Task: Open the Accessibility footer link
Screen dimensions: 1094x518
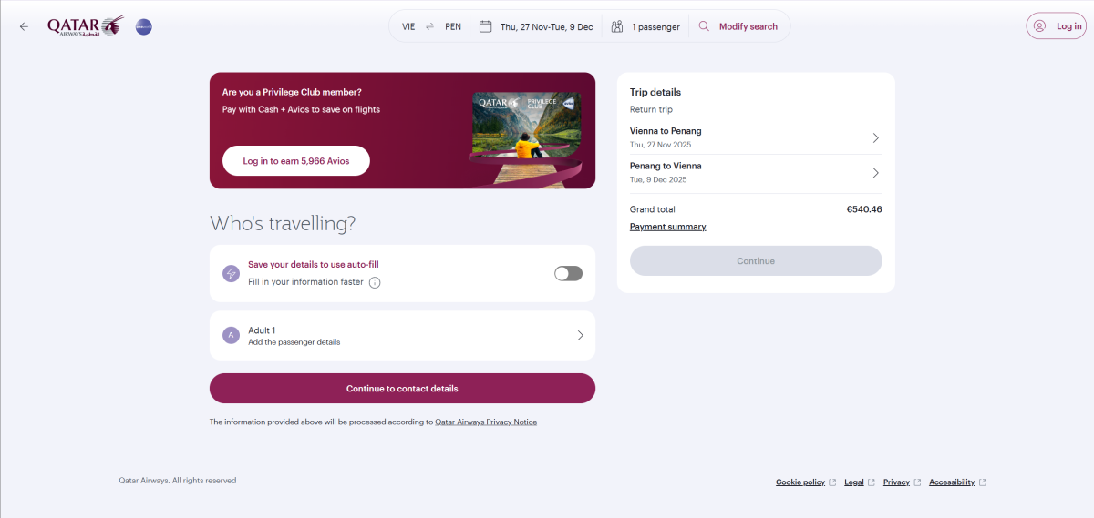Action: pyautogui.click(x=952, y=482)
